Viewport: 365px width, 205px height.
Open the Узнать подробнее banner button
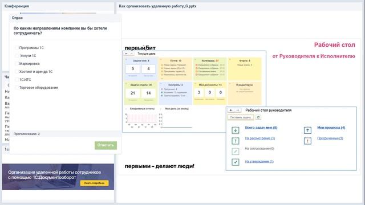point(94,183)
